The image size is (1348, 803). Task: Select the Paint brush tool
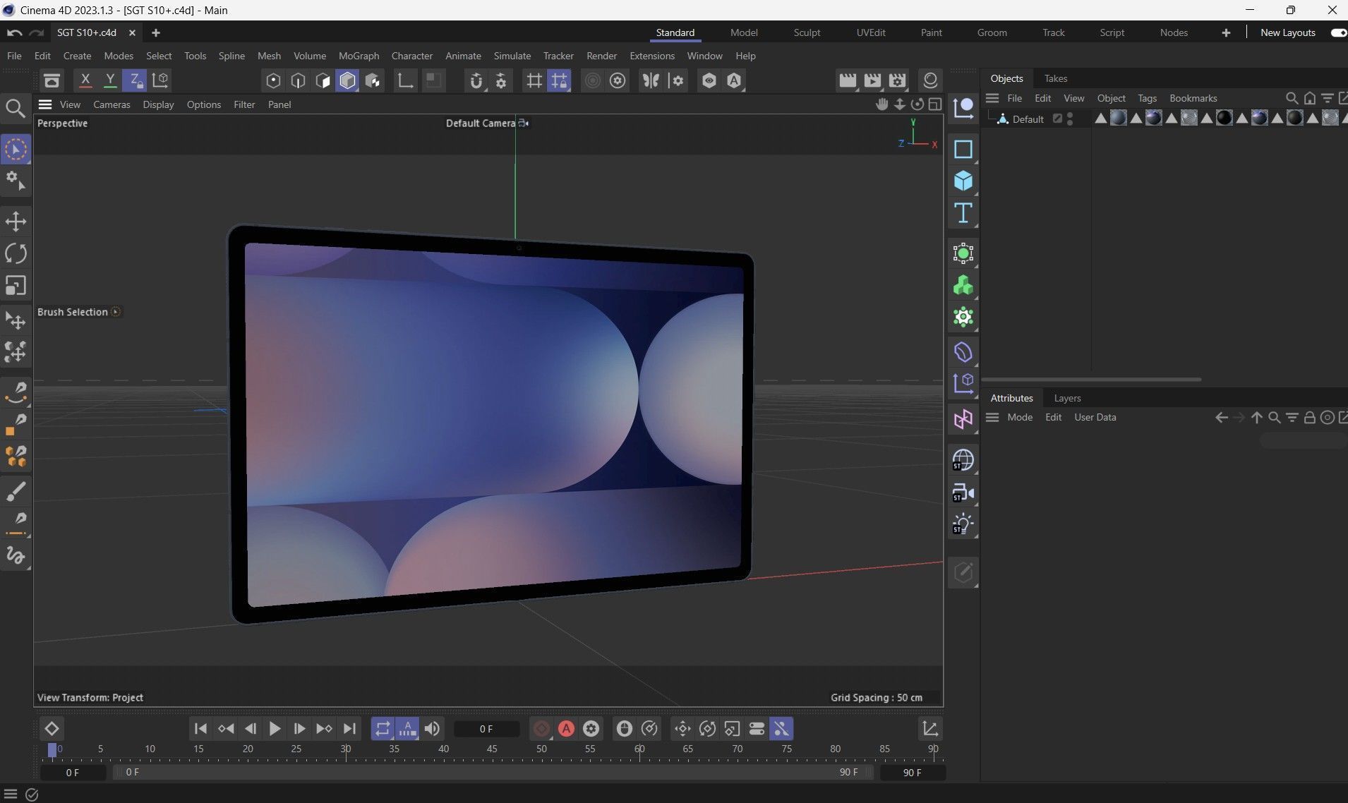pyautogui.click(x=16, y=491)
